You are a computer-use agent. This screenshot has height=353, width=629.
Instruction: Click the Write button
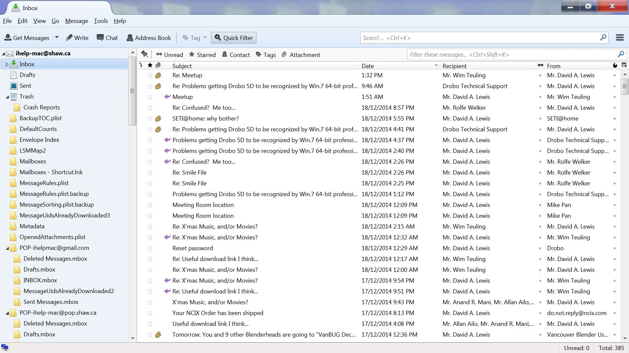tap(77, 38)
